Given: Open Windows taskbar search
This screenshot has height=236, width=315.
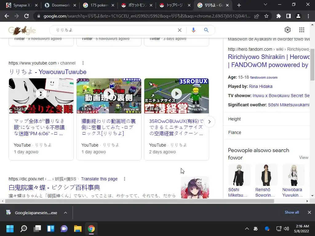Looking at the screenshot, I should (x=23, y=229).
